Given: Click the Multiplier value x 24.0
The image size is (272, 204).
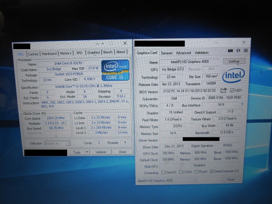Looking at the screenshot, I should tap(56, 123).
